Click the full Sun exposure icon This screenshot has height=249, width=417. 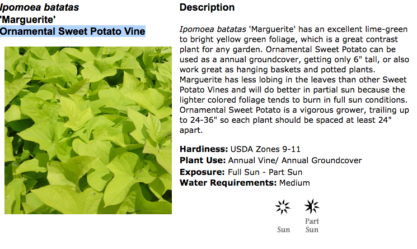coord(283,208)
